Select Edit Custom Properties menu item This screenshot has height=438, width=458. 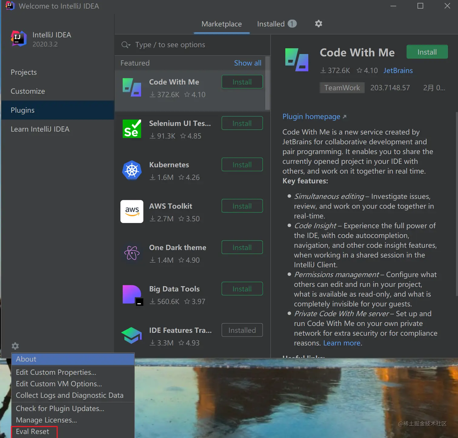[73, 372]
